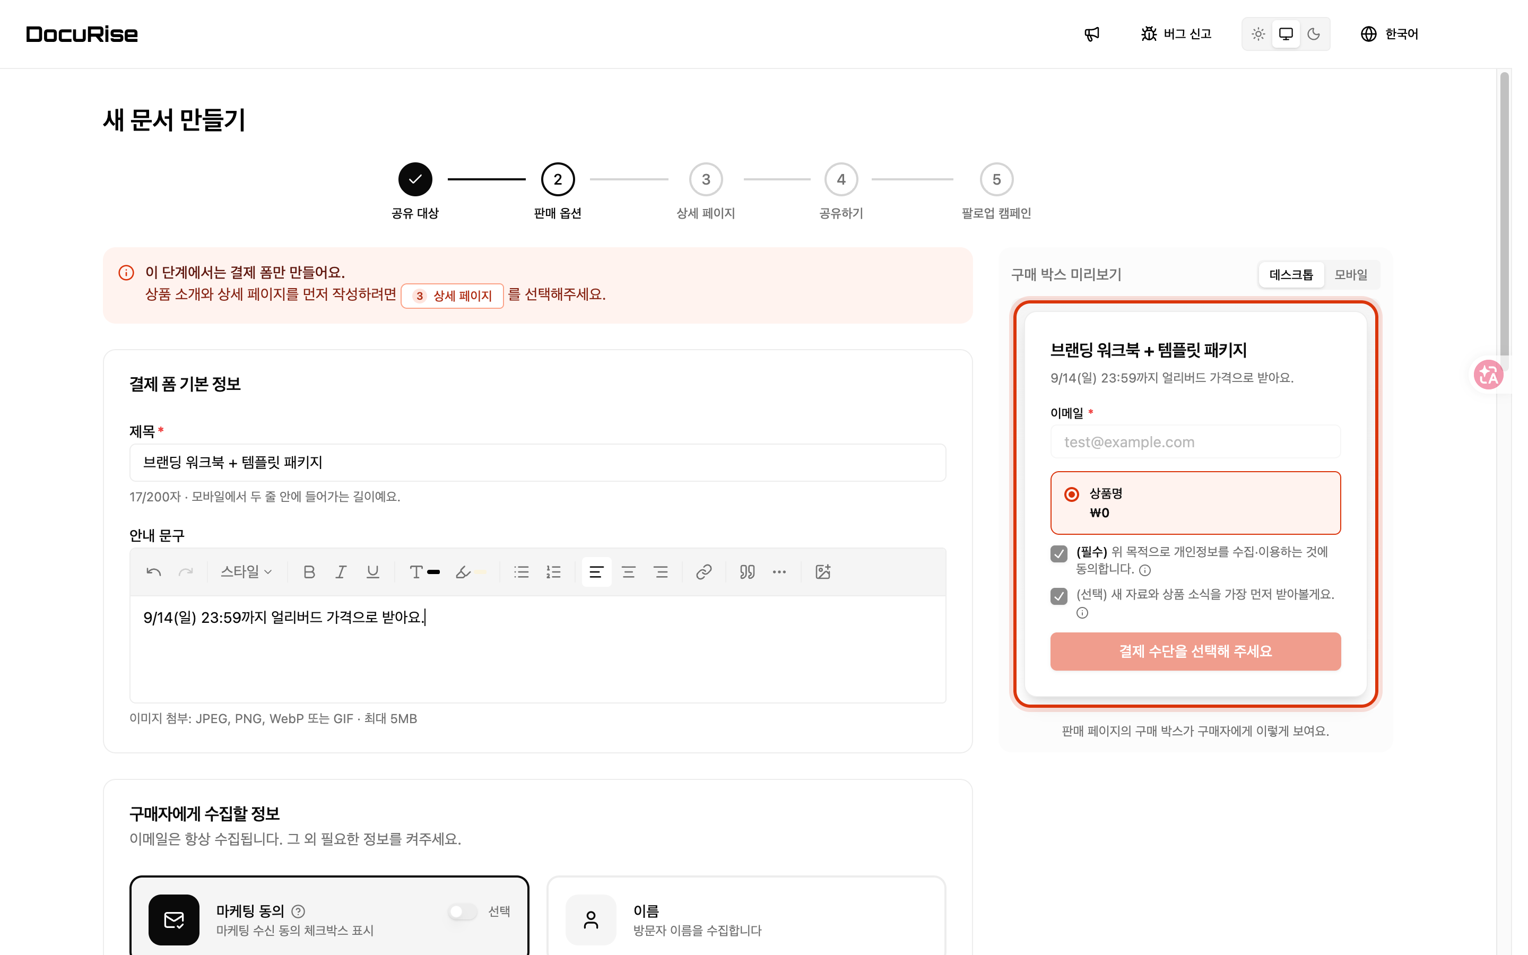Viewport: 1528px width, 955px height.
Task: Click the 결제 수단을 선택해 주세요 button
Action: [1195, 651]
